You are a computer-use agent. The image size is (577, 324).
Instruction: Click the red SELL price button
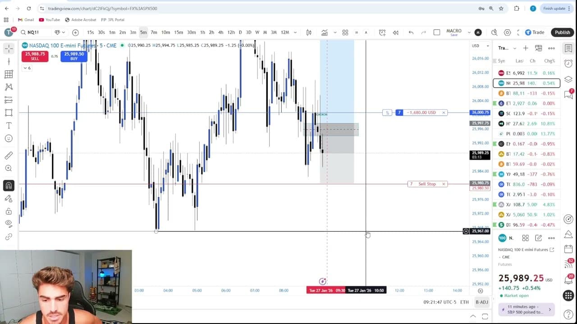click(35, 56)
